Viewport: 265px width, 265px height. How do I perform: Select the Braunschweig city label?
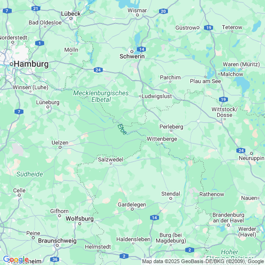[57, 241]
